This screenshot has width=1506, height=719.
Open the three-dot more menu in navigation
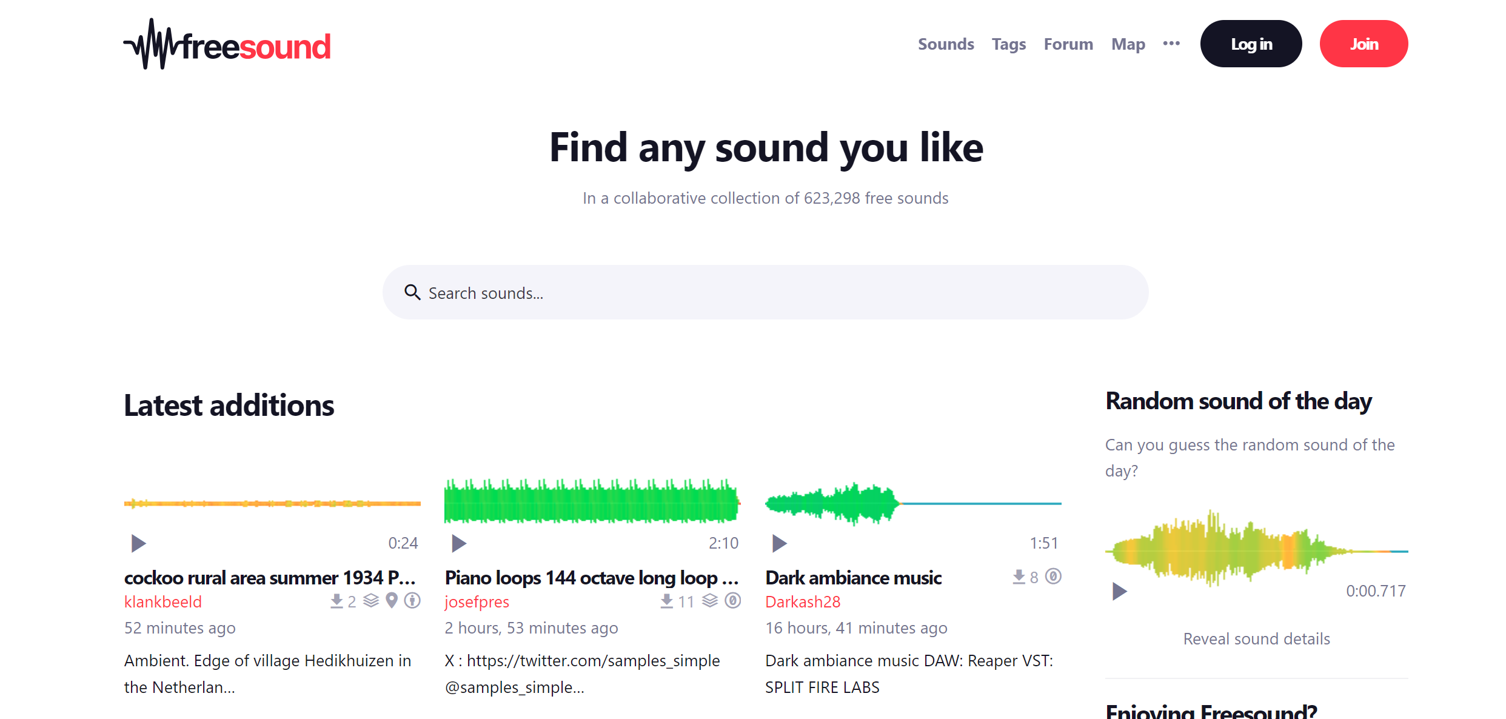click(x=1171, y=43)
